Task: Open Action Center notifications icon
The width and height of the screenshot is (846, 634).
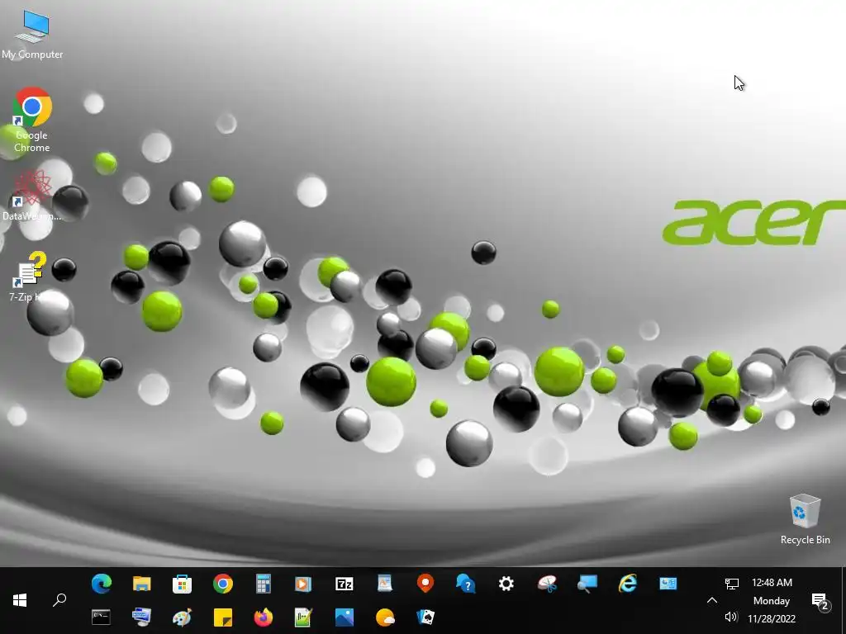Action: pyautogui.click(x=820, y=601)
